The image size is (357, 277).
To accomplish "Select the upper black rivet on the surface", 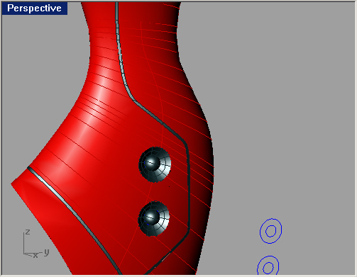I will [155, 164].
